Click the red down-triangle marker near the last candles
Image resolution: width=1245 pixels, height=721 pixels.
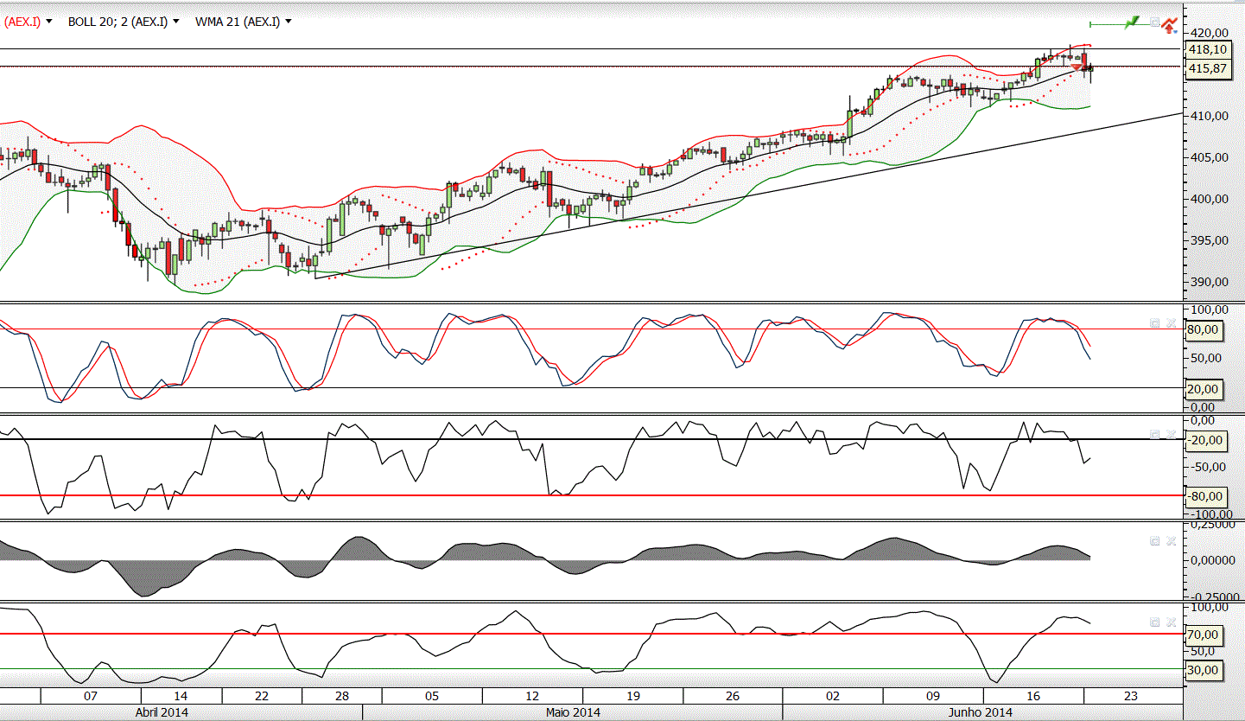point(1077,67)
